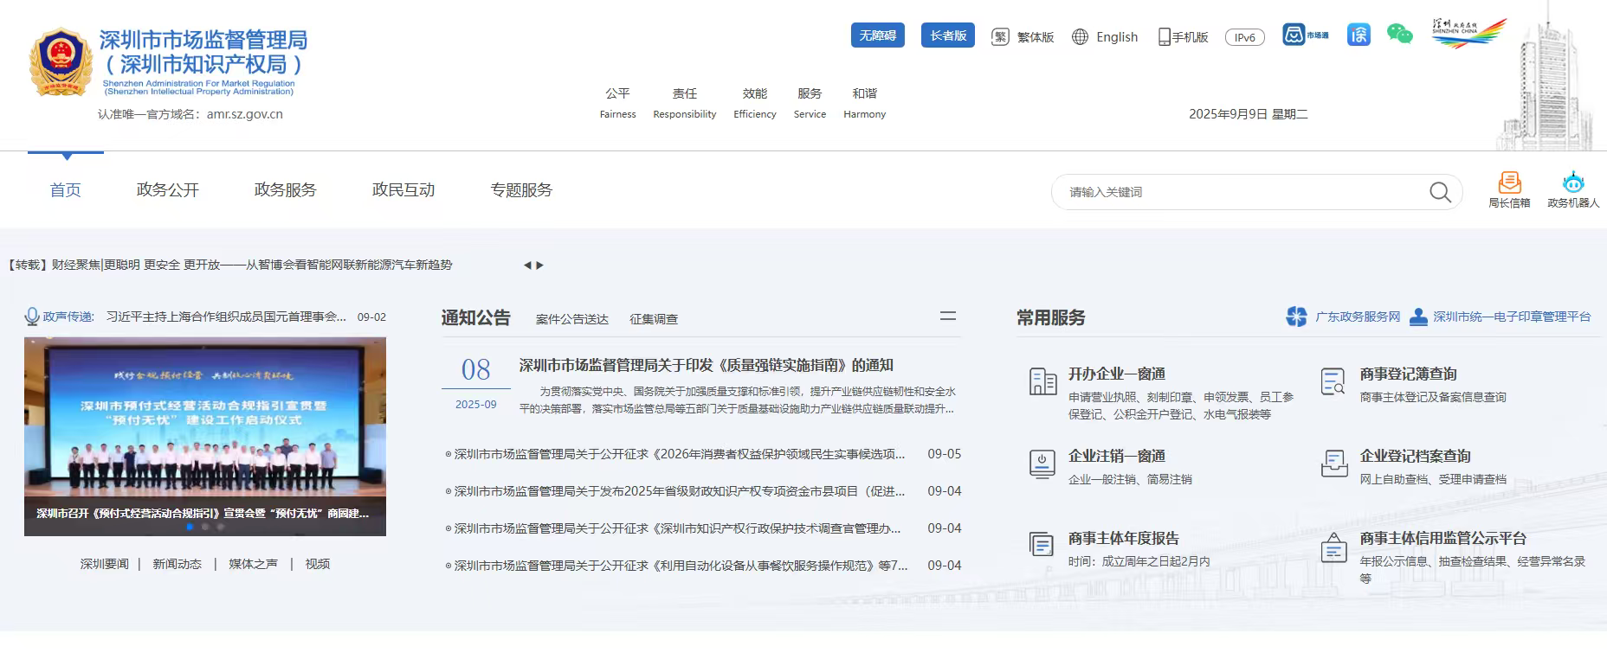This screenshot has width=1607, height=659.
Task: Click the search magnifier icon
Action: point(1440,192)
